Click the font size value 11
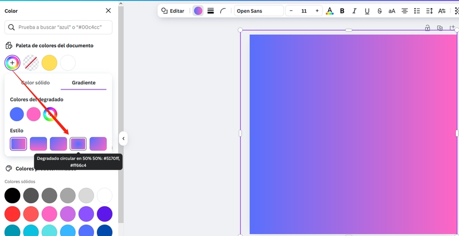The image size is (459, 236). (x=304, y=11)
